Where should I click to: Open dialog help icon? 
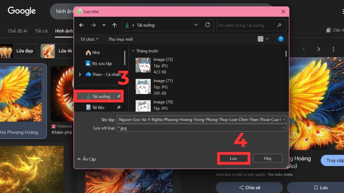[281, 39]
